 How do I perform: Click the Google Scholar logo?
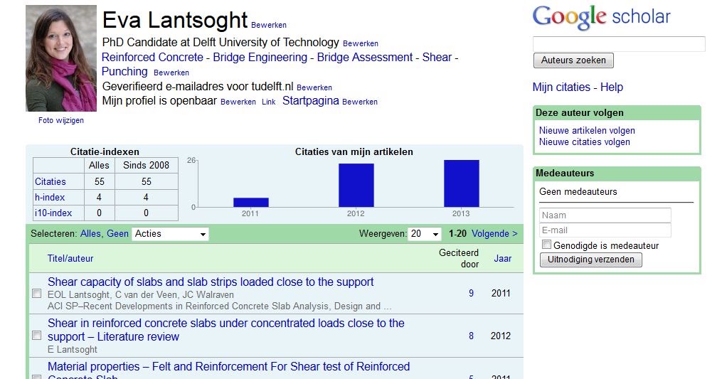pos(601,18)
